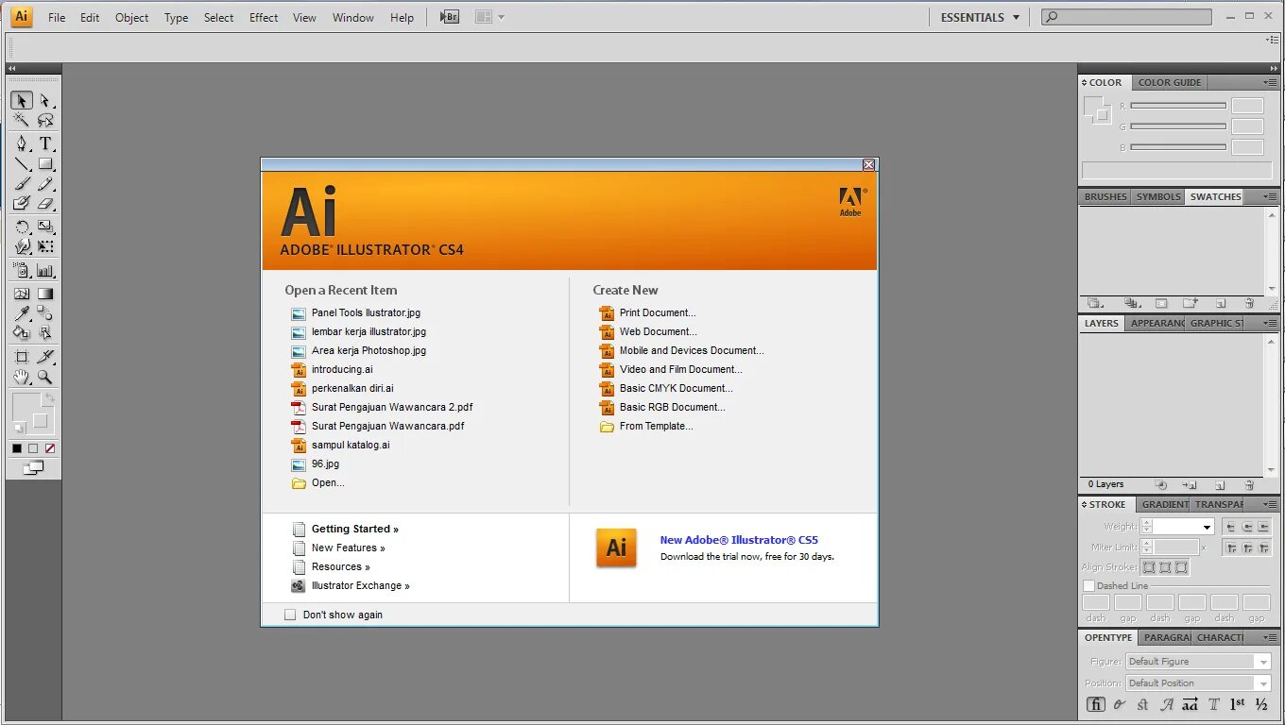Click the Swatches panel trash icon
Screen dimensions: 1285x725
1249,304
